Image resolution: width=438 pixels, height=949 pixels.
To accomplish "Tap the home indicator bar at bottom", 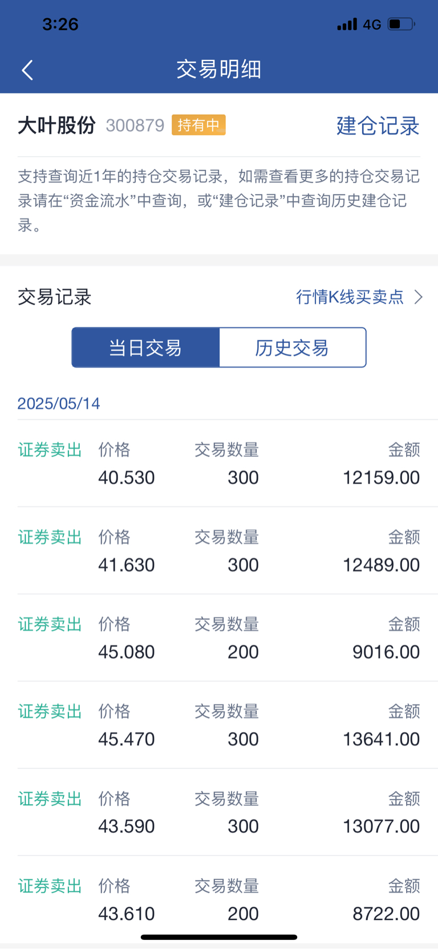I will 219,937.
